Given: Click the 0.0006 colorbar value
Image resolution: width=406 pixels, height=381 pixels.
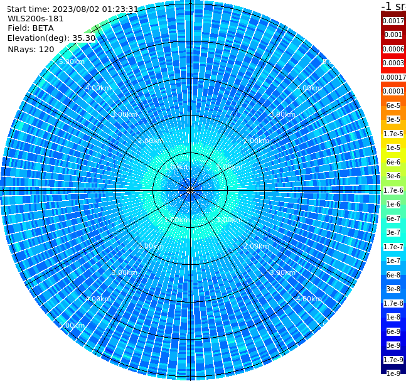Looking at the screenshot, I should coord(393,49).
